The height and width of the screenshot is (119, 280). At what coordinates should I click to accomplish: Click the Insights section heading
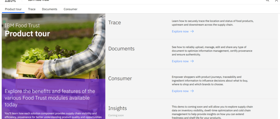coord(117,108)
